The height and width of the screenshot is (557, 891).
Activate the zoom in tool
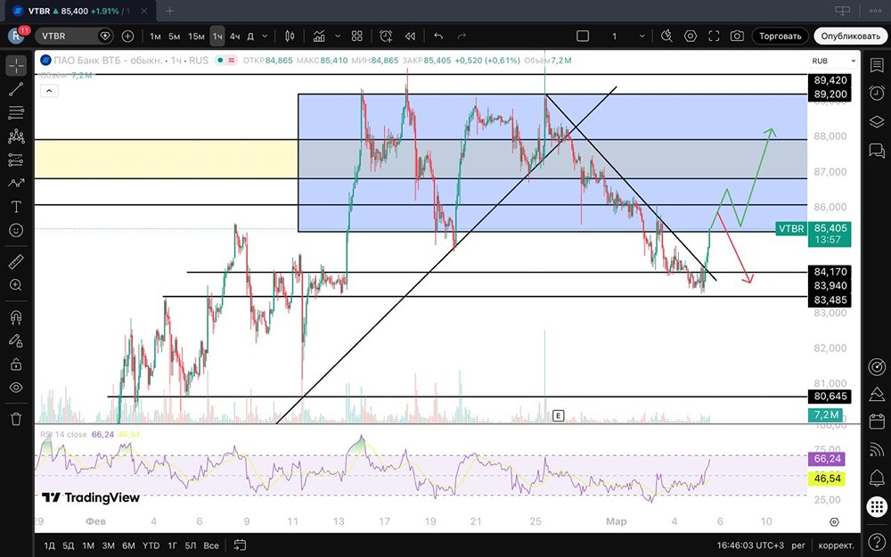(16, 285)
